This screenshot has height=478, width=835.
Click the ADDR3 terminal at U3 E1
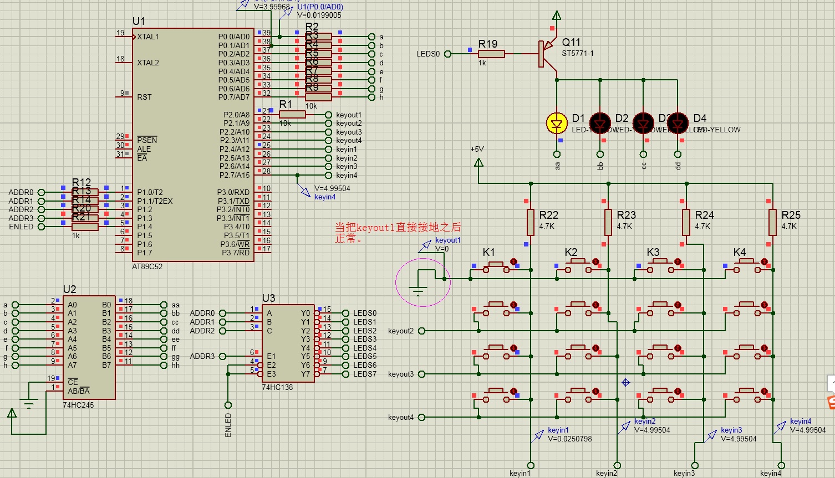point(222,356)
